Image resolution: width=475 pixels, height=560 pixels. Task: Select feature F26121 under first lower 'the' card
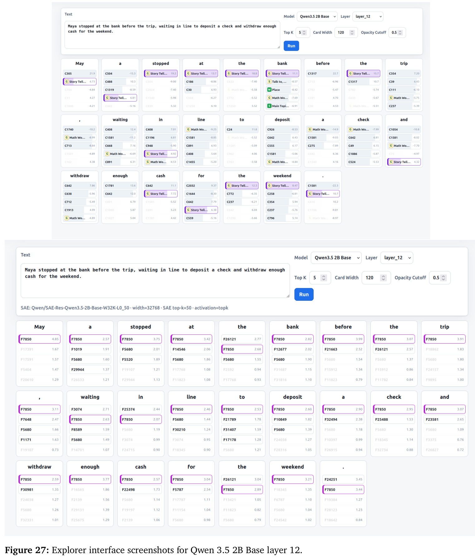[242, 339]
